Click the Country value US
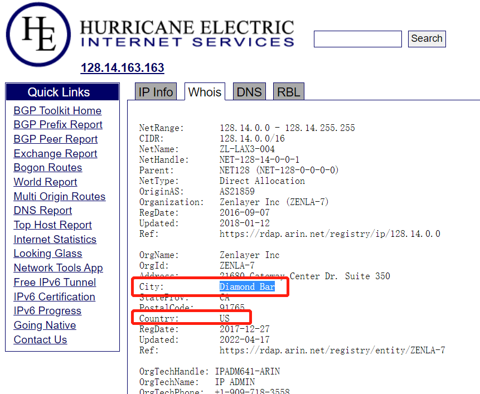The image size is (480, 394). 224,318
